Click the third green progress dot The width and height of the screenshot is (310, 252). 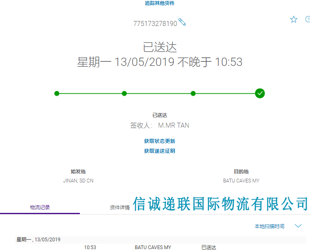[193, 93]
